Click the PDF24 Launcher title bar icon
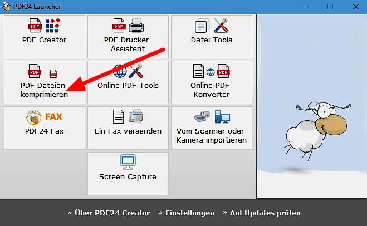The height and width of the screenshot is (226, 367). (6, 7)
